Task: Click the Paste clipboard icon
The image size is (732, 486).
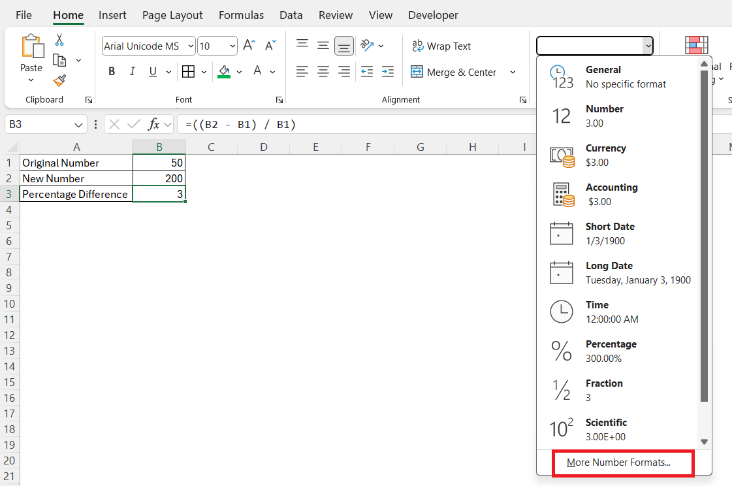Action: tap(32, 46)
